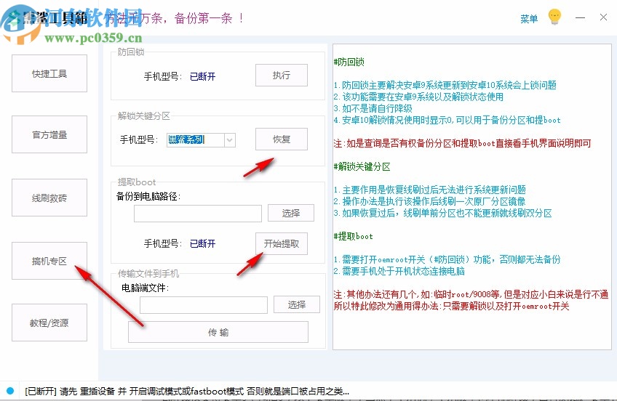This screenshot has width=617, height=401.
Task: Click the backup path input field
Action: click(x=198, y=214)
